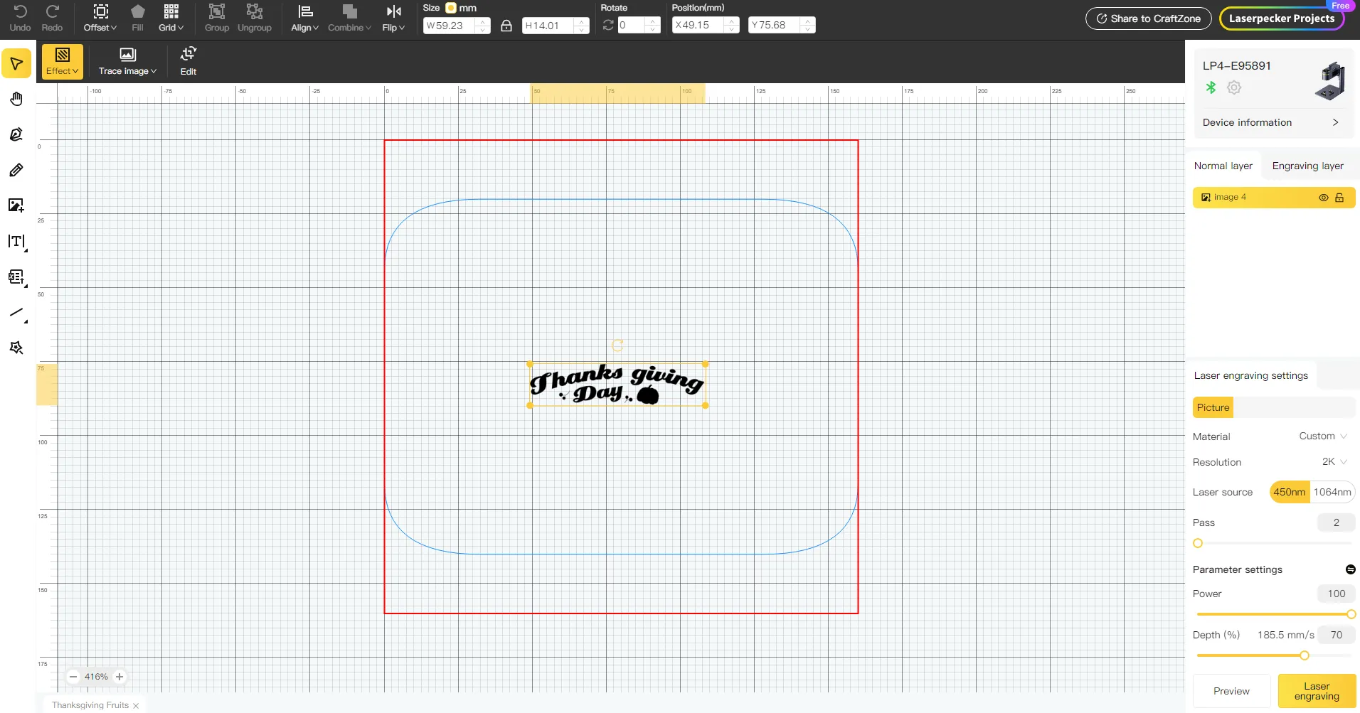Click the Bluetooth connection icon
1360x713 pixels.
point(1211,87)
